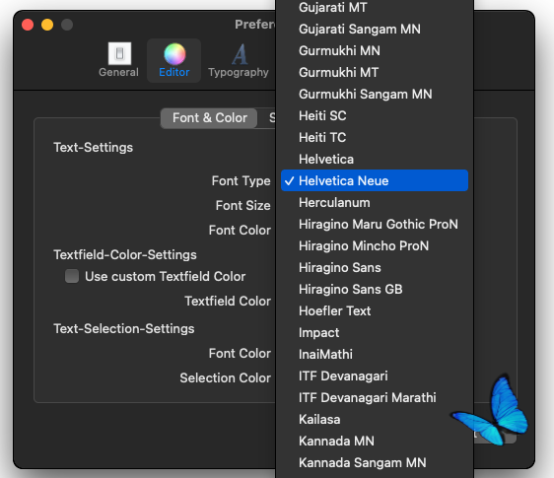
Task: Open the Typography preferences pane
Action: coord(239,60)
